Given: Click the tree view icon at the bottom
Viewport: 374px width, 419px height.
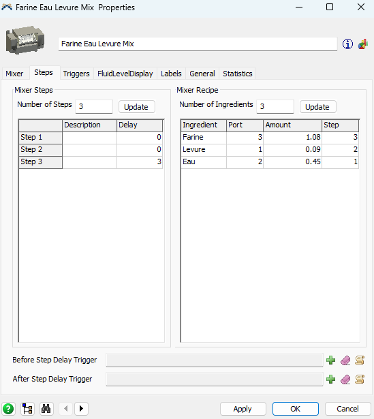Looking at the screenshot, I should (x=27, y=409).
